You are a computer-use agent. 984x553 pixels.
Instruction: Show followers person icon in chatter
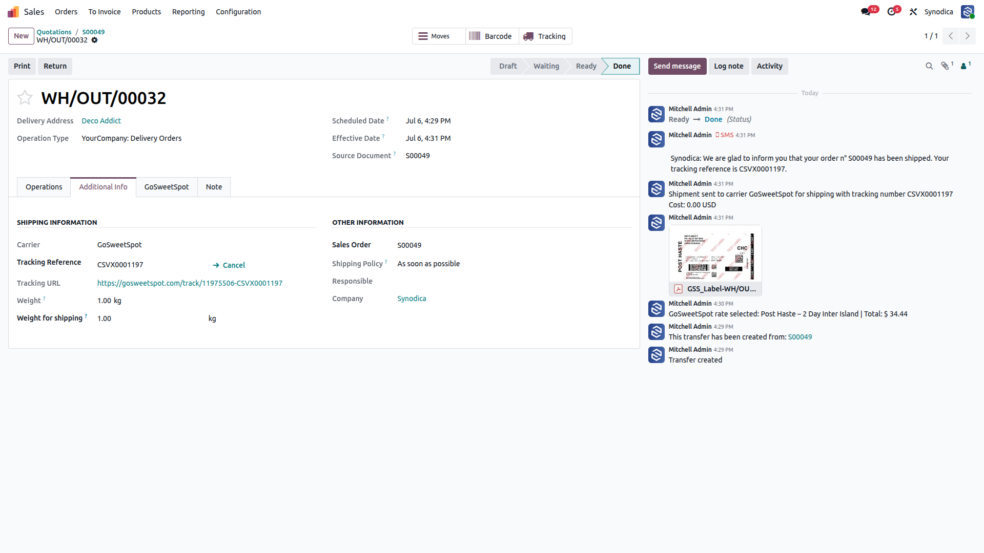click(965, 66)
